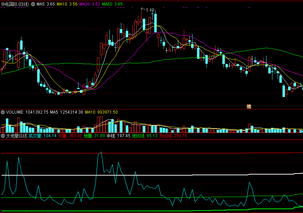Viewport: 303px width, 213px height.
Task: Click the MA20: 3.52 moving average label
Action: click(x=90, y=4)
